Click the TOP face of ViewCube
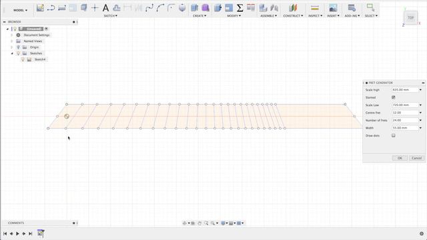 click(x=410, y=18)
